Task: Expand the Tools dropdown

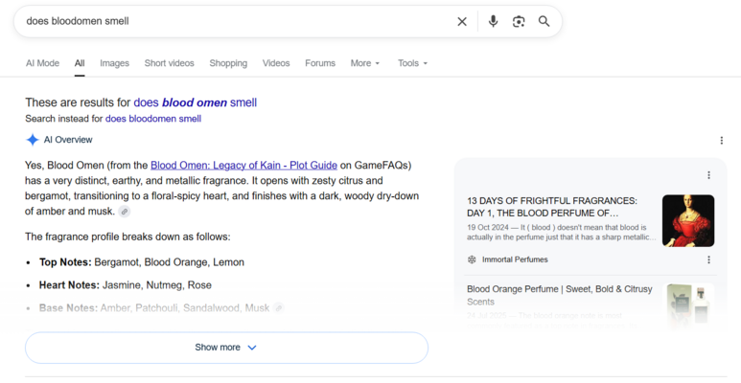Action: 412,63
